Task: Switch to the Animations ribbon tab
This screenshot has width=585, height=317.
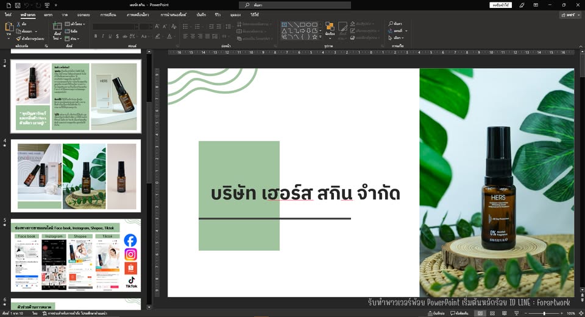Action: tap(138, 15)
